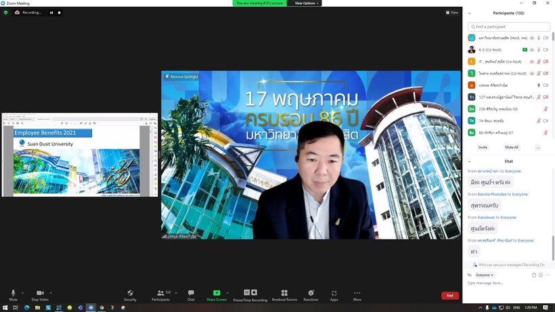555x312 pixels.
Task: Click the Mute All button
Action: [x=512, y=147]
